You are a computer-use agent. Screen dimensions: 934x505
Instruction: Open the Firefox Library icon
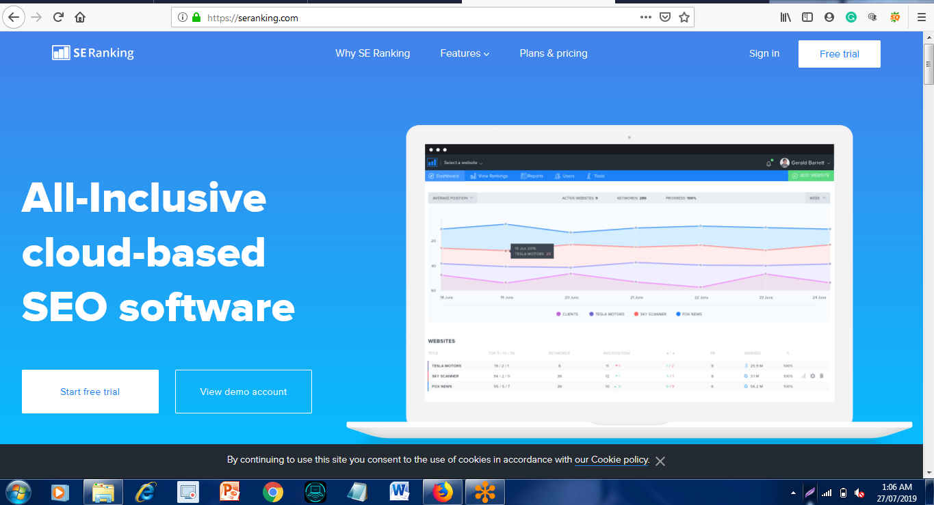(x=786, y=18)
